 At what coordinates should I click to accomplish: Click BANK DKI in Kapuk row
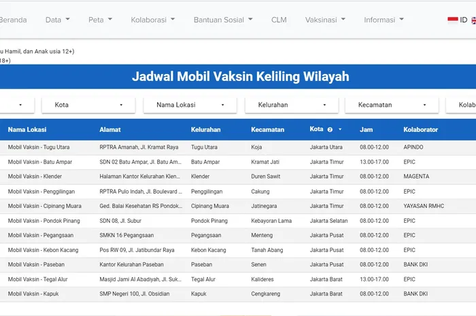415,294
